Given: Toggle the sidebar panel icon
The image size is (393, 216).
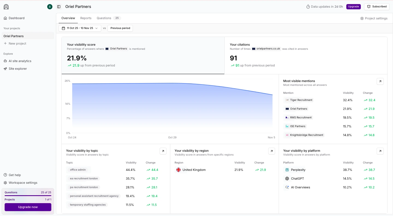Looking at the screenshot, I should (x=59, y=7).
